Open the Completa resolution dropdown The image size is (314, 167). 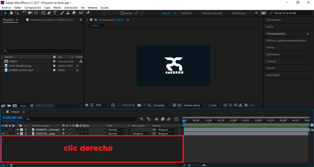click(x=162, y=105)
